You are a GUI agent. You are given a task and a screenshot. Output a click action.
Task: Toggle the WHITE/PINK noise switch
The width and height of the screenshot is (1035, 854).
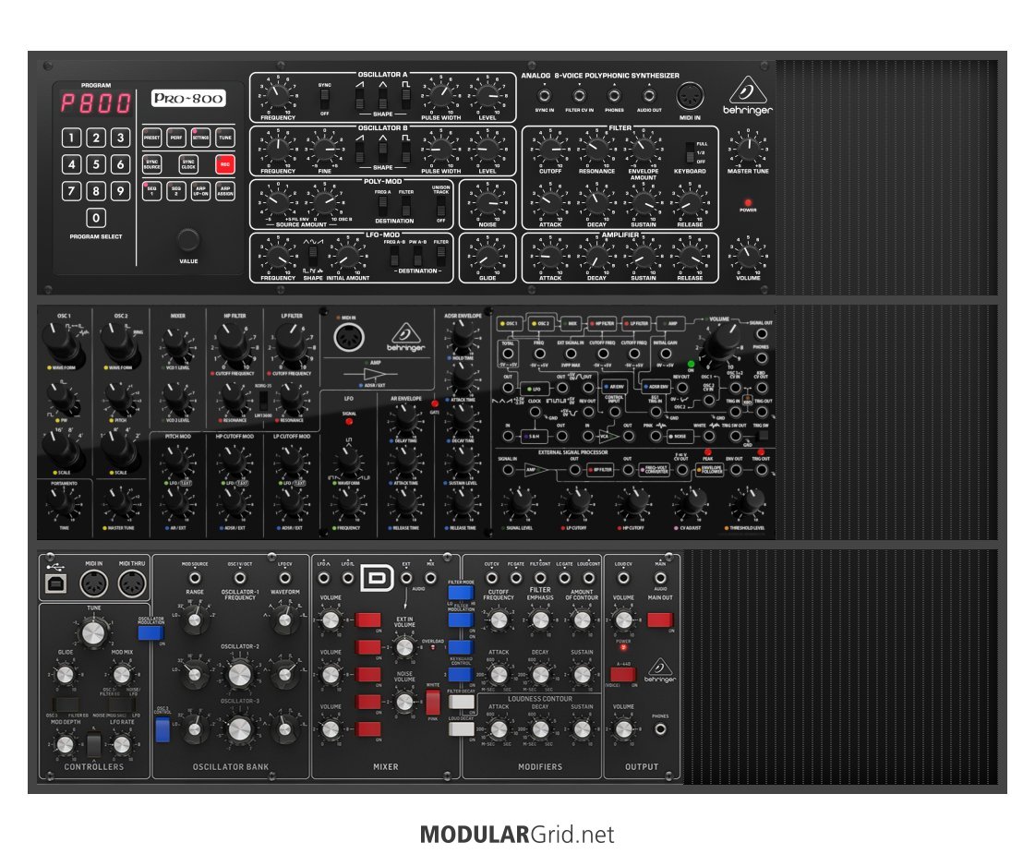[432, 702]
